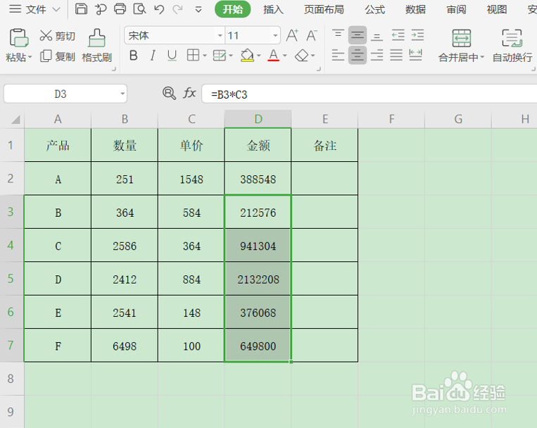Open the Insert Function fx dialog
The image size is (537, 428).
click(189, 93)
